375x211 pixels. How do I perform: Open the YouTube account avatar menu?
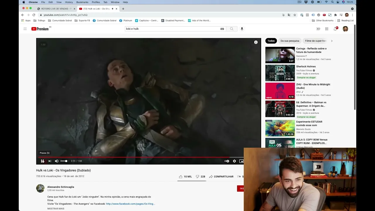(x=345, y=29)
